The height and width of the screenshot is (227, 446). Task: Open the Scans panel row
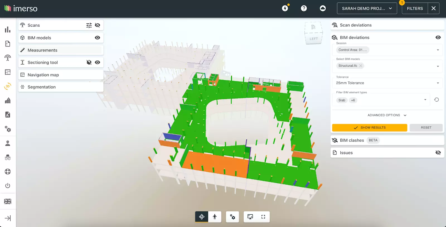pos(61,25)
